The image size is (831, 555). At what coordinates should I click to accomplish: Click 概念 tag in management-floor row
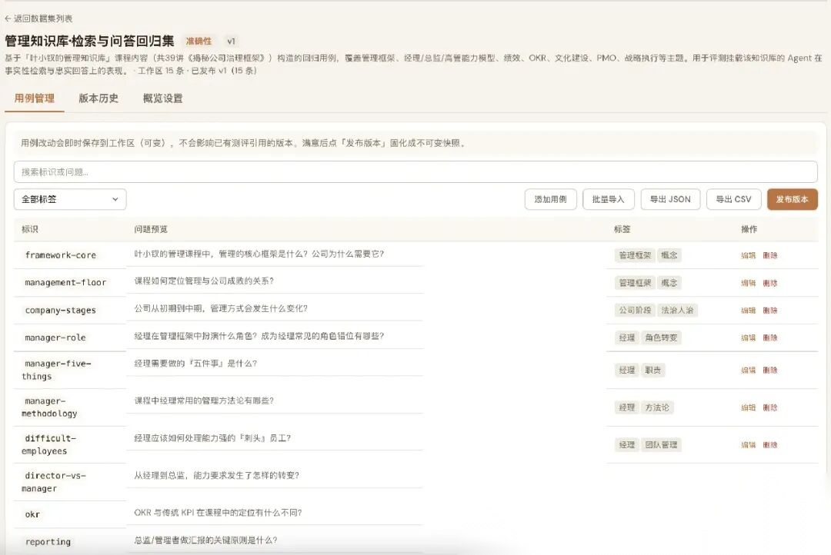pyautogui.click(x=669, y=283)
